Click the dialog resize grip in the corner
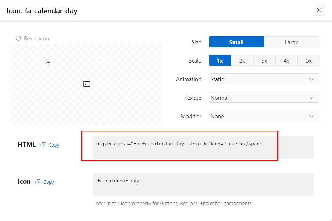Image resolution: width=332 pixels, height=221 pixels. pyautogui.click(x=330, y=219)
